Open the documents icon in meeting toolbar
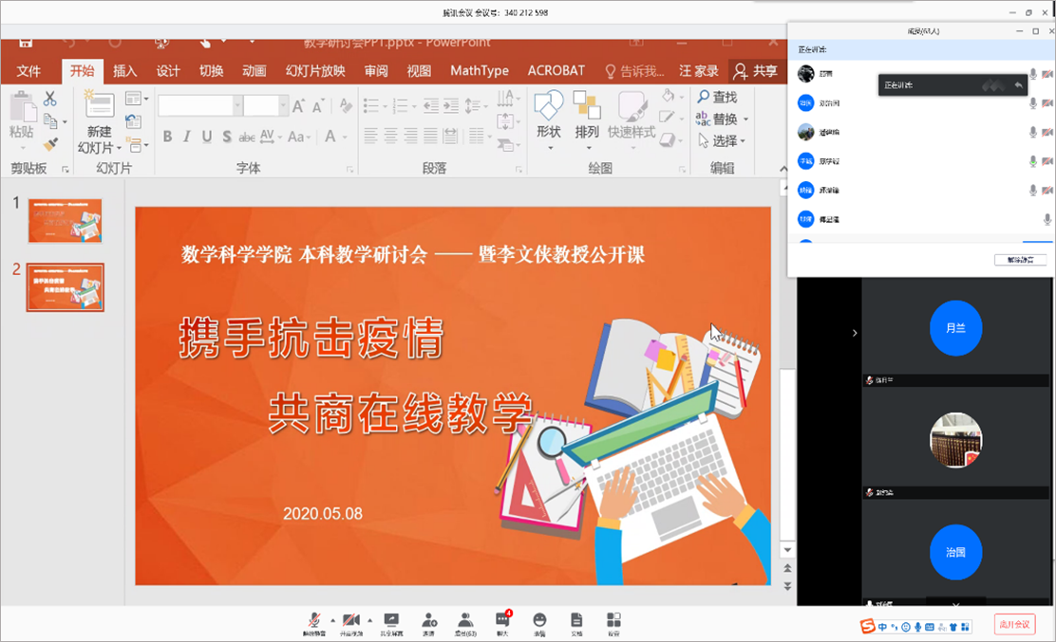The height and width of the screenshot is (642, 1056). click(x=576, y=621)
